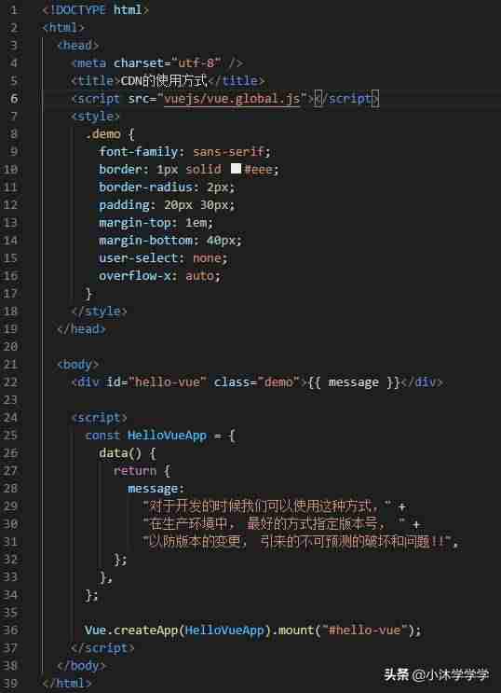The image size is (501, 693).
Task: Click the closing body tag on line 38
Action: (x=81, y=665)
